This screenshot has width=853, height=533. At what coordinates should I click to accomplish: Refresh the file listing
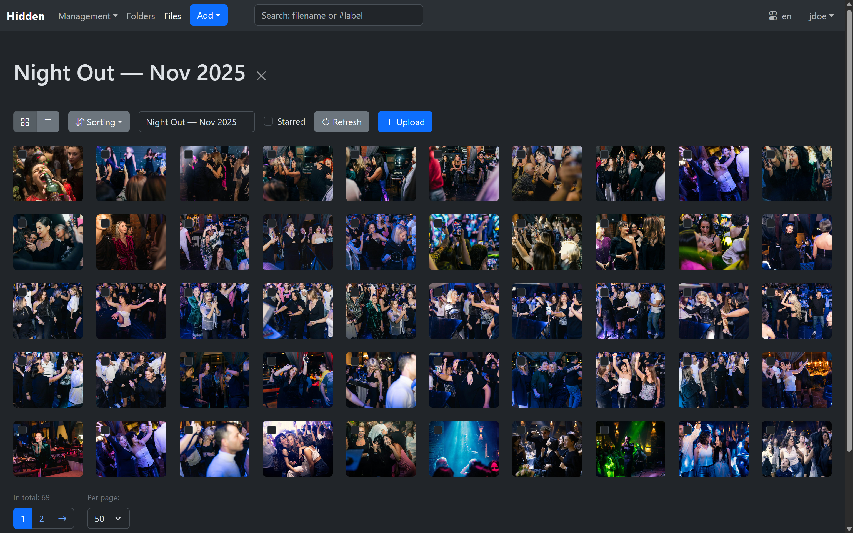pyautogui.click(x=341, y=122)
